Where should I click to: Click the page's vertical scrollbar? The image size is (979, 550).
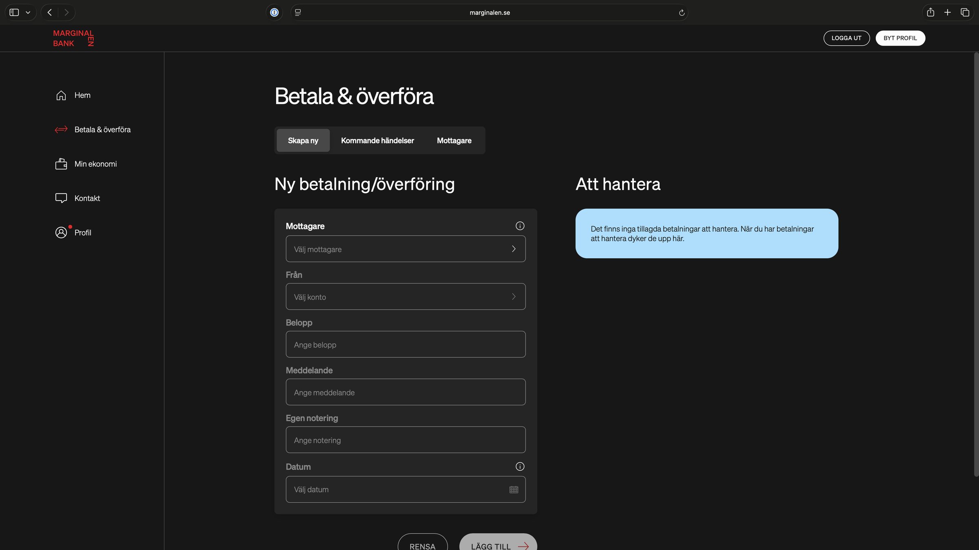976,265
